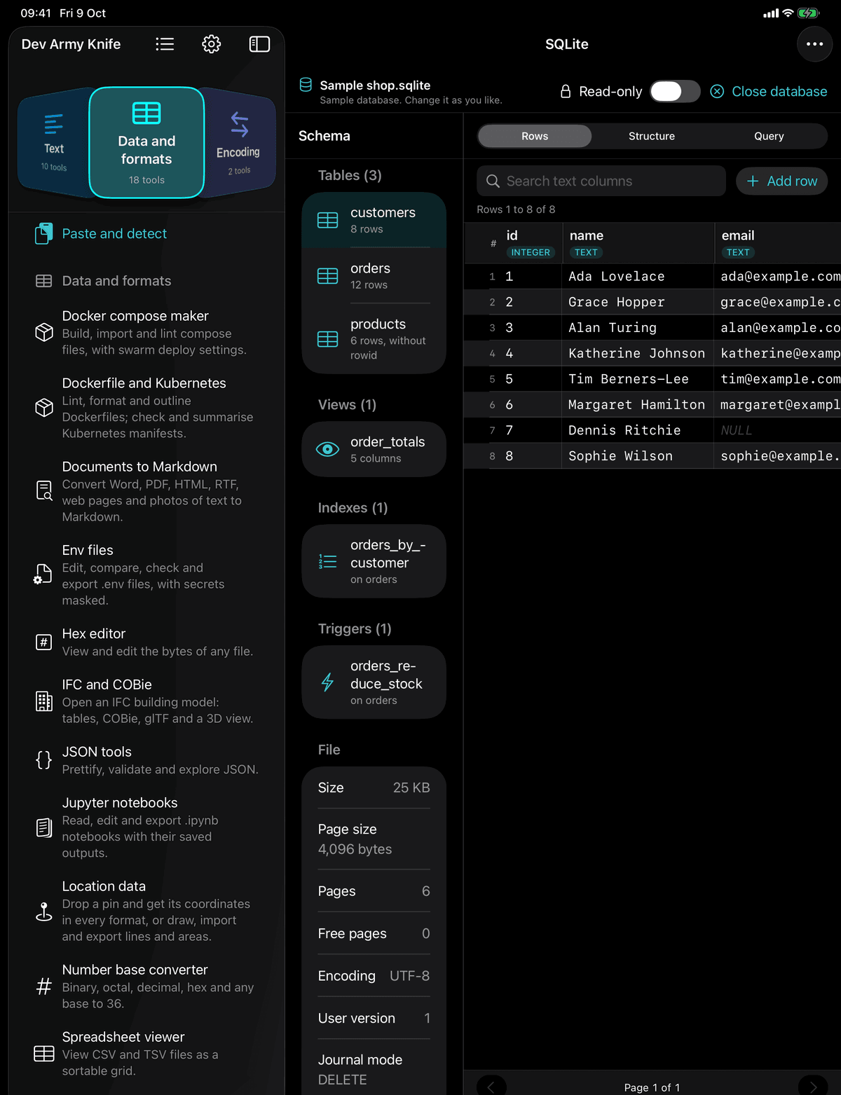841x1095 pixels.
Task: Go to the previous page arrow
Action: click(491, 1086)
